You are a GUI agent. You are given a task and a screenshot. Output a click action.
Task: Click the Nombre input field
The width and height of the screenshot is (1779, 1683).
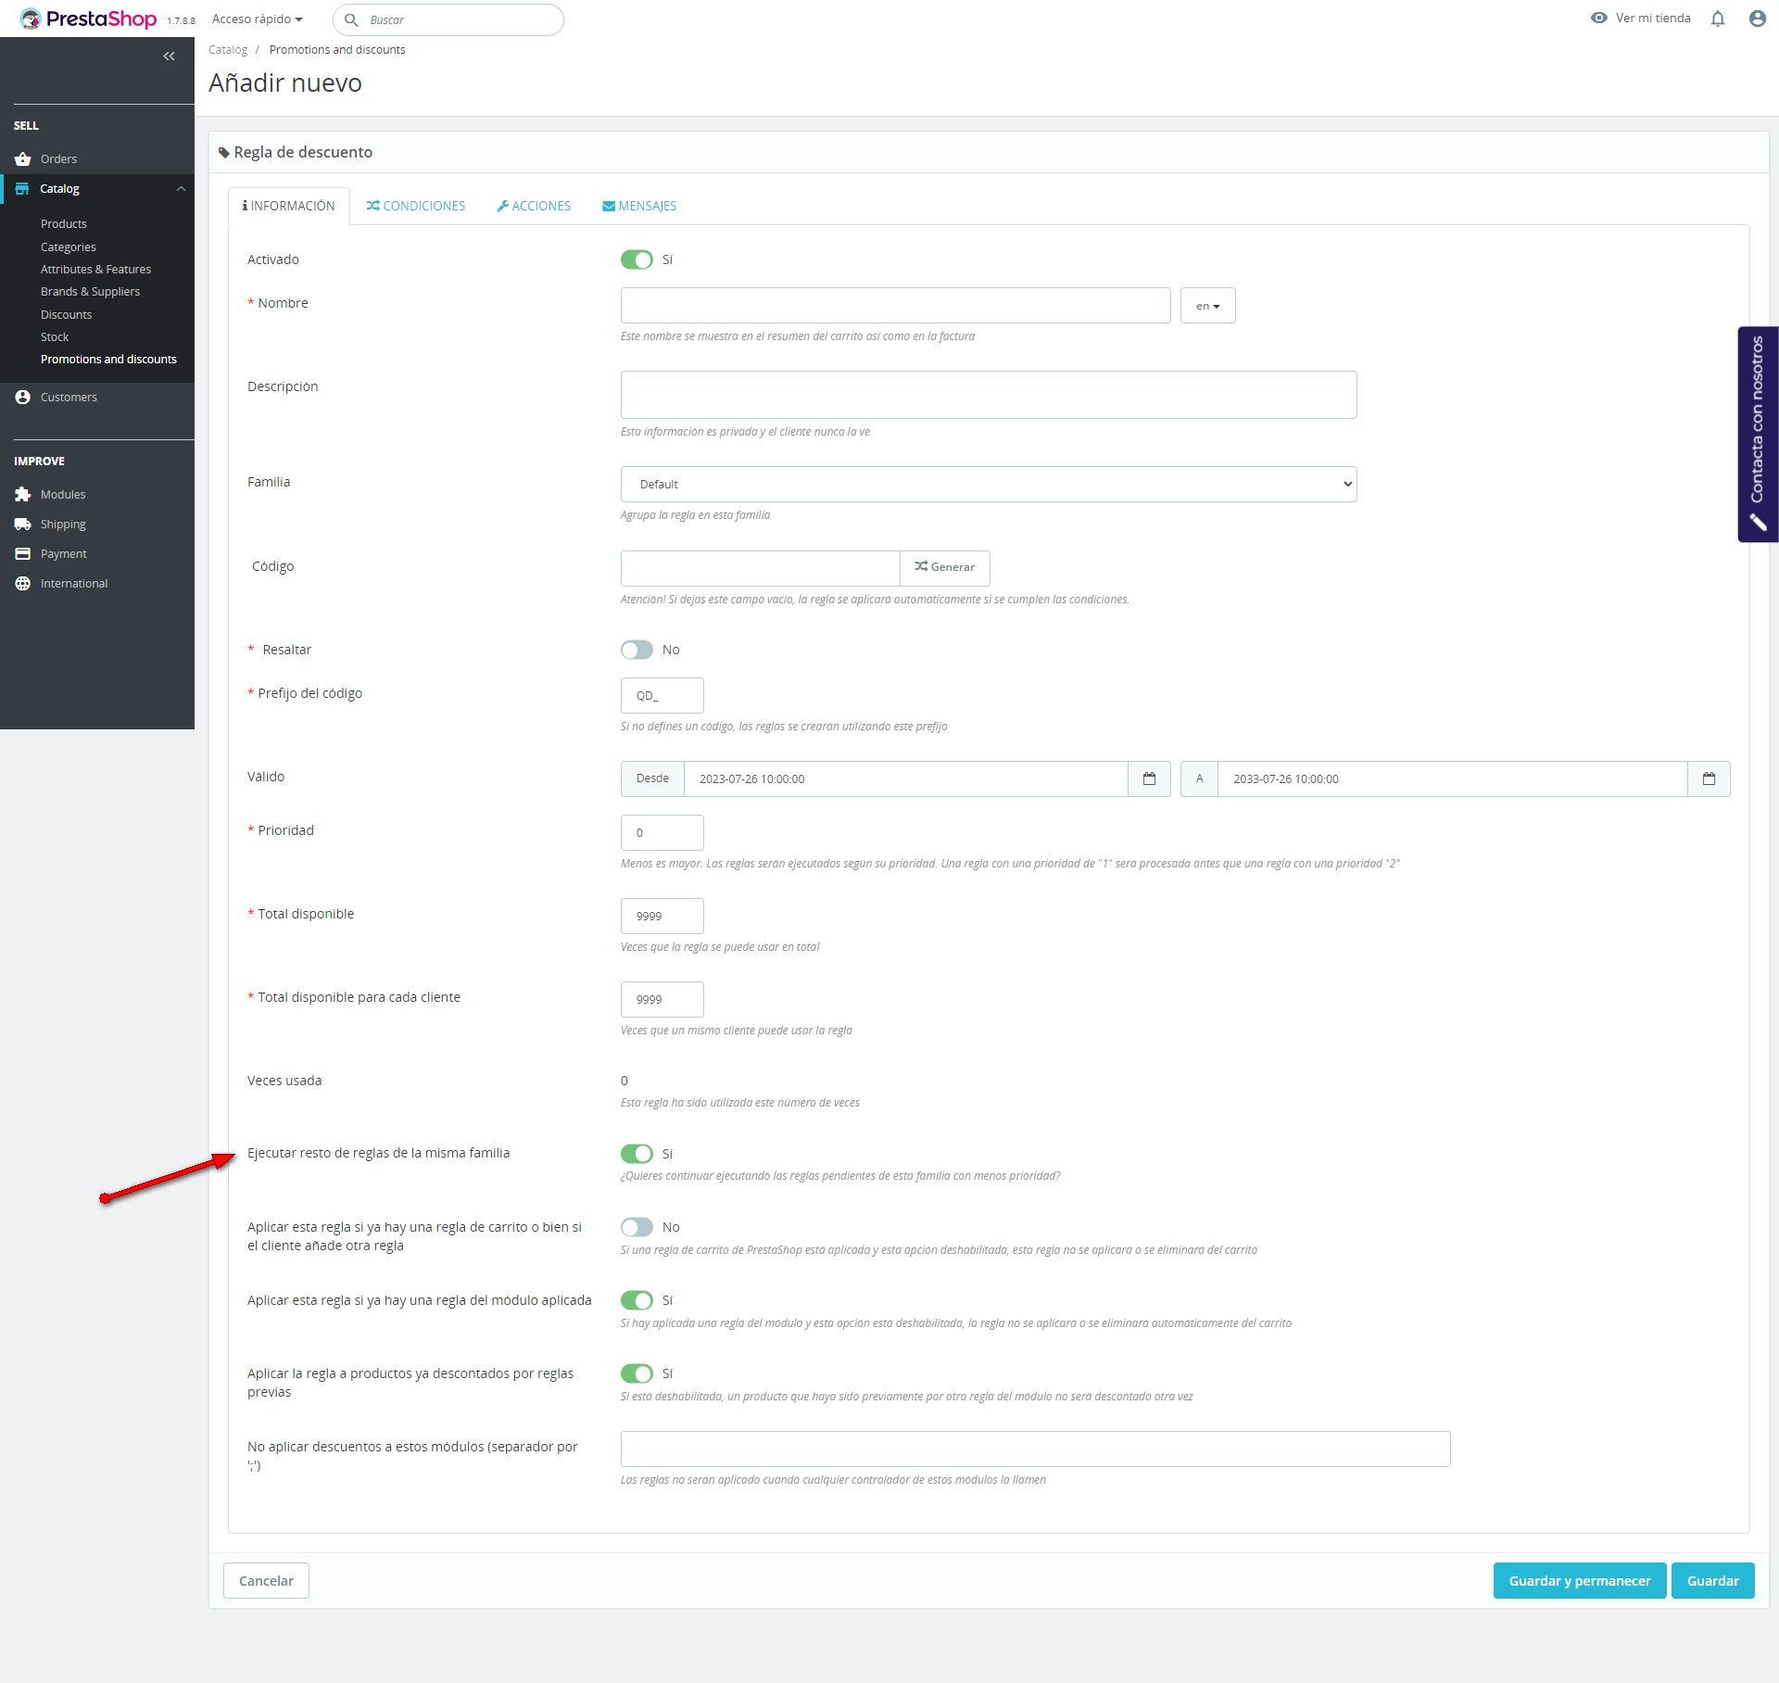tap(895, 306)
